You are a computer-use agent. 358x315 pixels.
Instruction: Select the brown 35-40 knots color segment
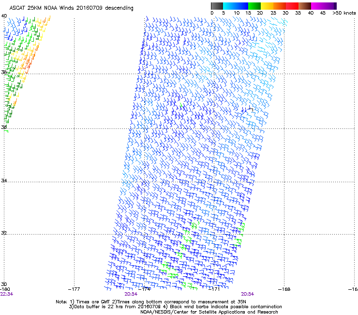coord(305,6)
